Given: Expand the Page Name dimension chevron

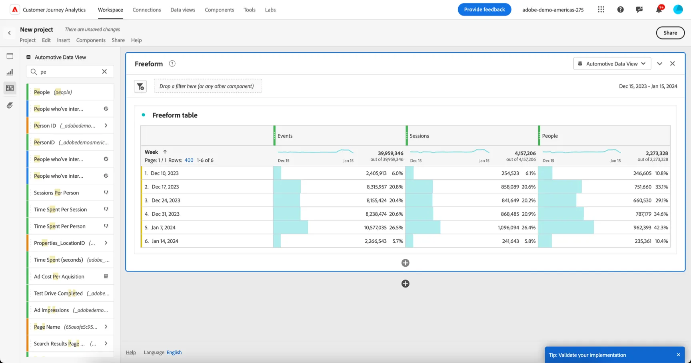Looking at the screenshot, I should 106,327.
